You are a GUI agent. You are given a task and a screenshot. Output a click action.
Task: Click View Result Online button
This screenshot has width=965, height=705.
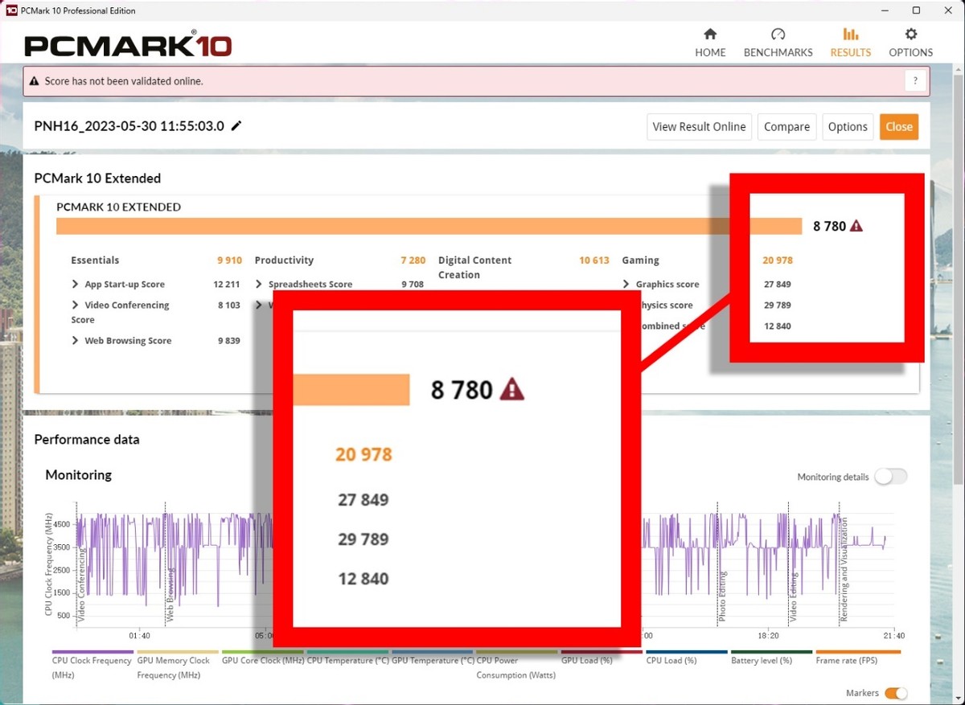click(x=699, y=126)
